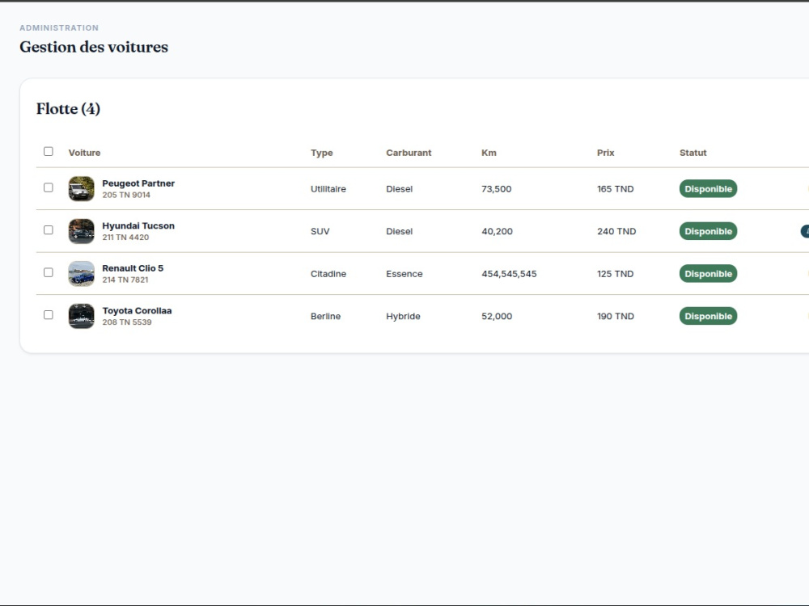Click the Carburant column header

coord(409,153)
